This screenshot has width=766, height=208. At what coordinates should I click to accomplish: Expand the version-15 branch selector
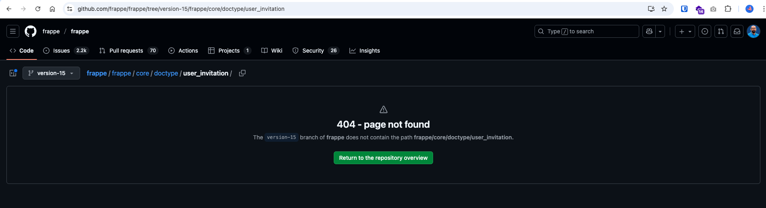click(51, 73)
